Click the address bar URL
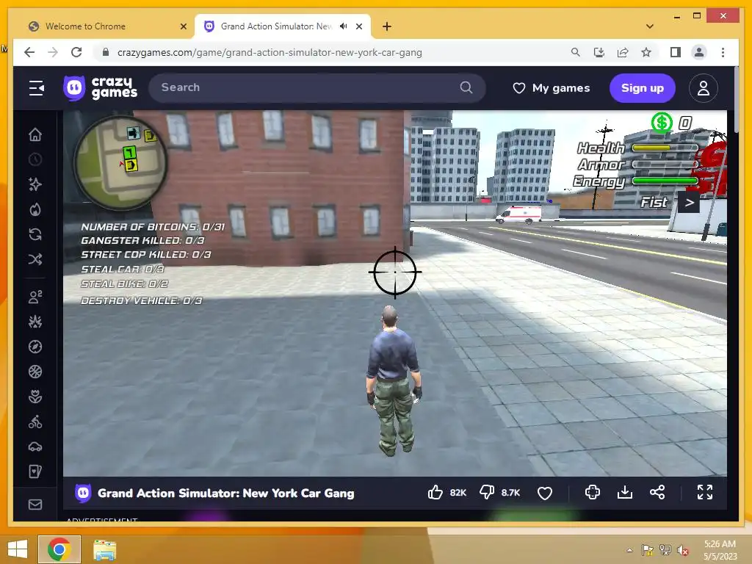This screenshot has height=564, width=752. (270, 52)
